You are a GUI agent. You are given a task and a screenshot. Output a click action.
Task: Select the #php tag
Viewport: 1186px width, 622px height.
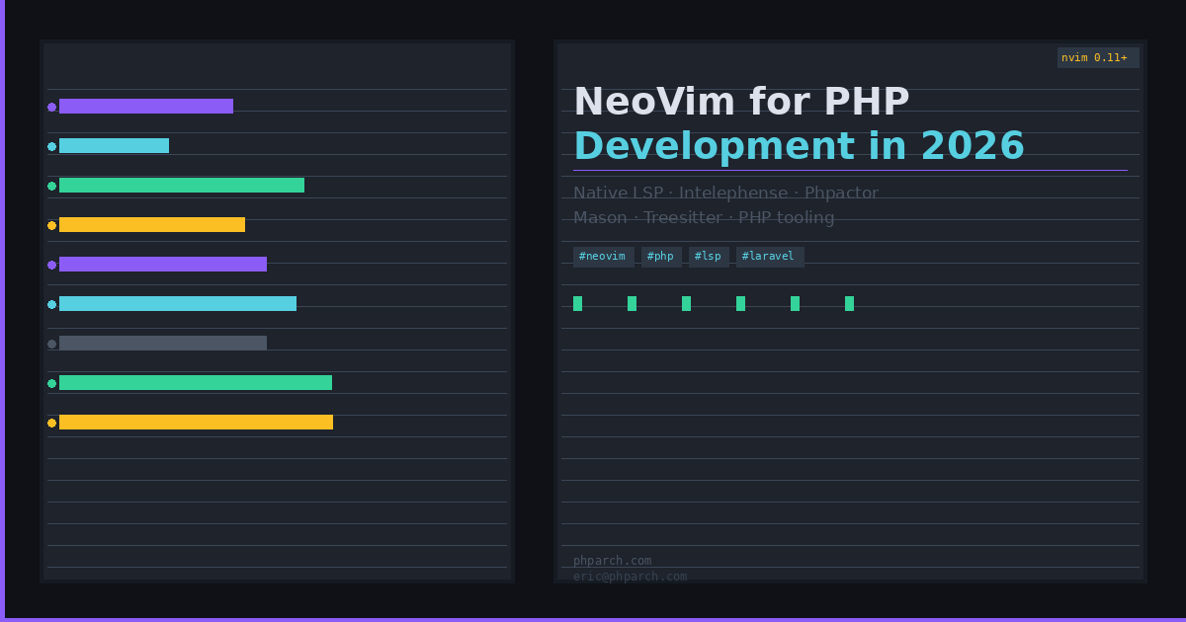coord(661,257)
